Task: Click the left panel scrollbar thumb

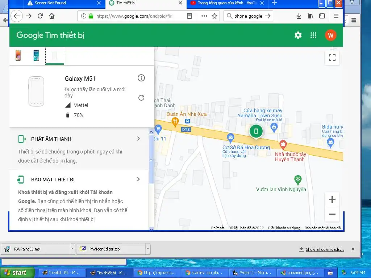Action: point(151,159)
